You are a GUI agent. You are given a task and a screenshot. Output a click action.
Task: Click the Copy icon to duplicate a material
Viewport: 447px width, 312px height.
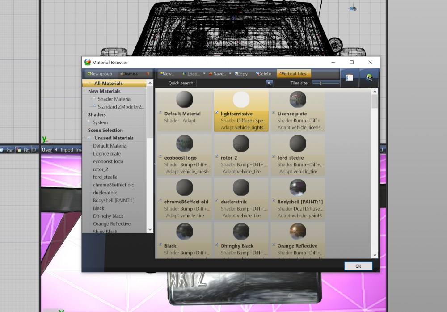pyautogui.click(x=241, y=73)
